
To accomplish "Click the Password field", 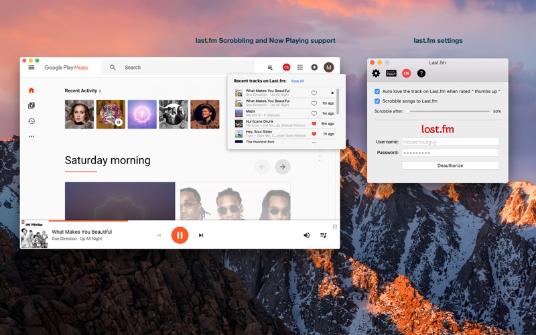I will (x=450, y=153).
